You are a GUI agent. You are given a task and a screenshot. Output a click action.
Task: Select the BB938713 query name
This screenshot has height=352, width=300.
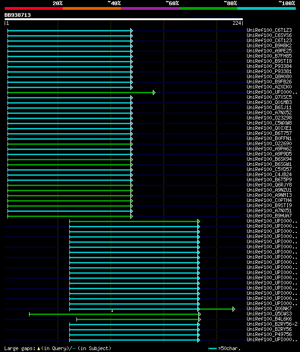click(x=17, y=15)
